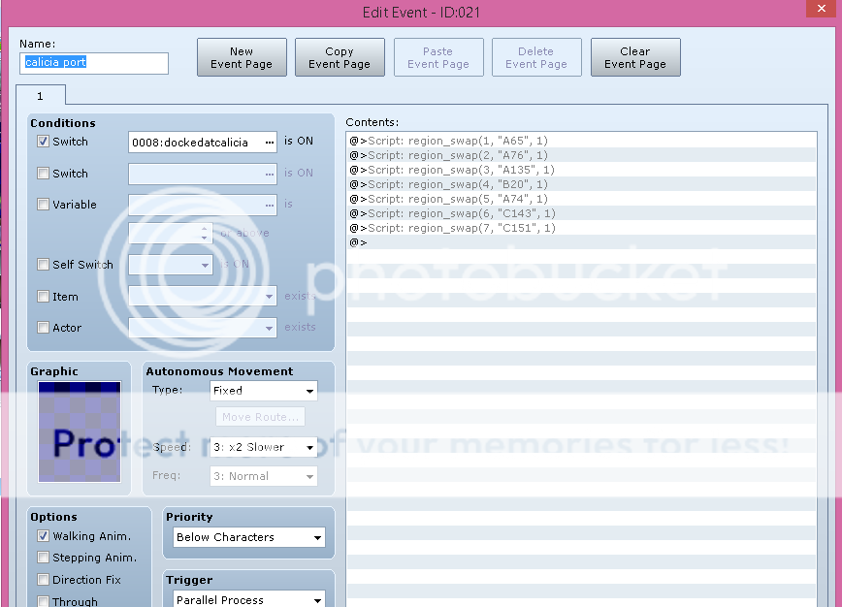Screen dimensions: 842x607
Task: Enable the second Switch condition checkbox
Action: pyautogui.click(x=43, y=174)
